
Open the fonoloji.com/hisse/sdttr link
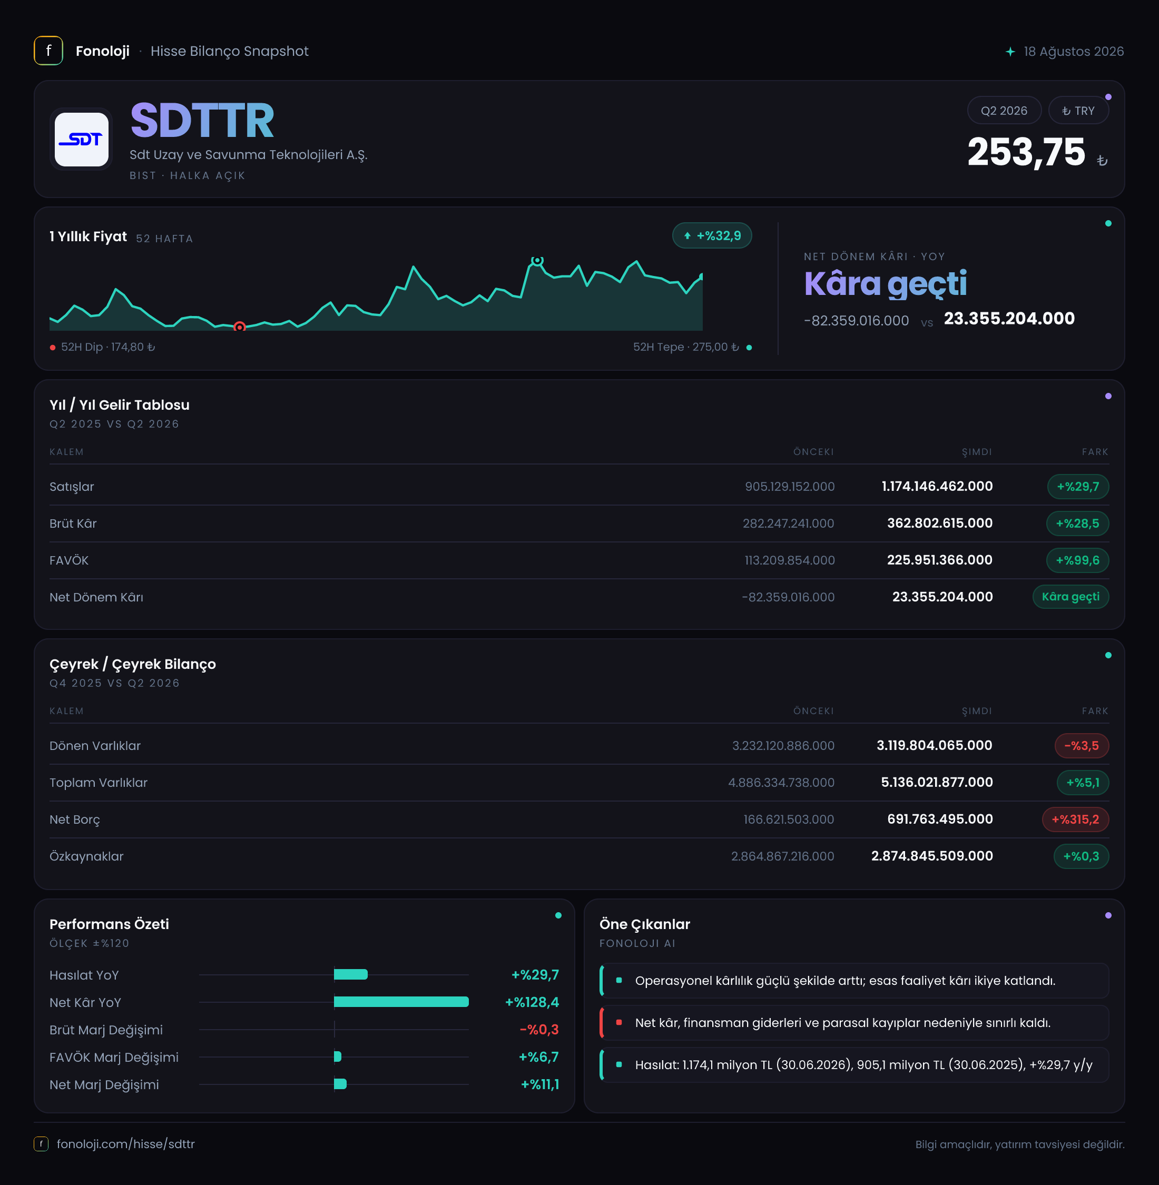pos(125,1143)
